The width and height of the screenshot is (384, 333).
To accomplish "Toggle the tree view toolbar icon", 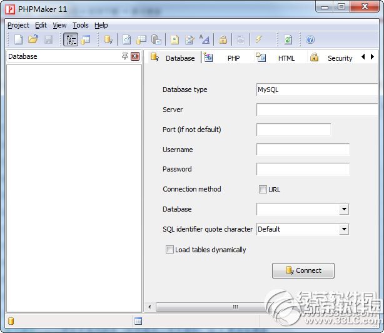I will 71,39.
